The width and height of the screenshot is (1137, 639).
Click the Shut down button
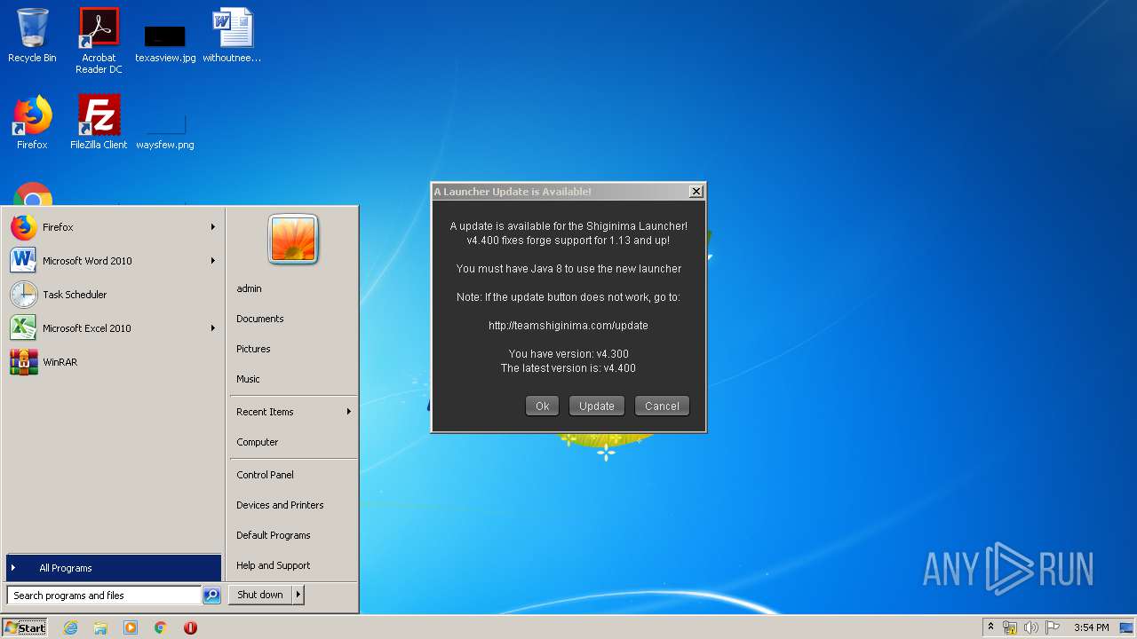pos(260,595)
